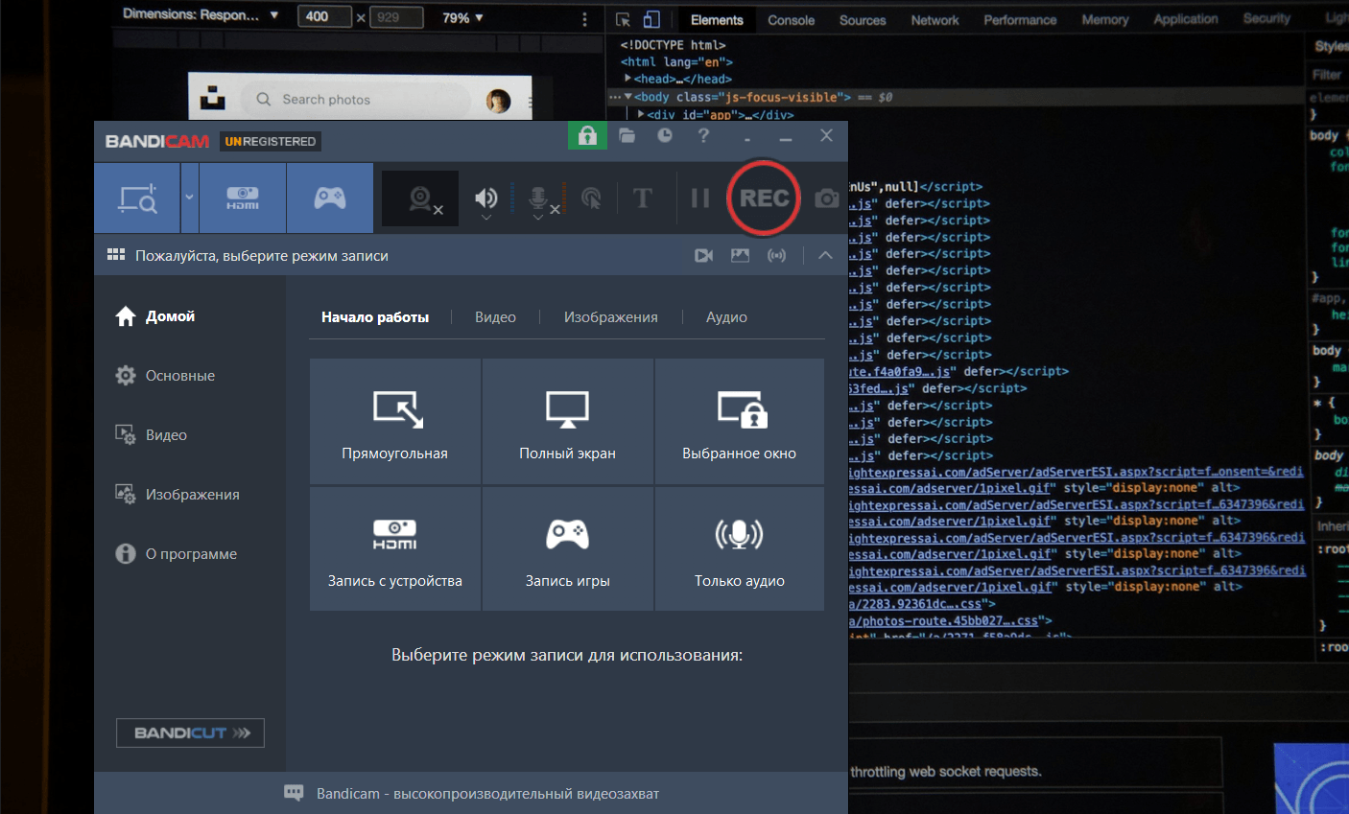Open О программе in sidebar
Screen dimensions: 1349x814
[177, 554]
